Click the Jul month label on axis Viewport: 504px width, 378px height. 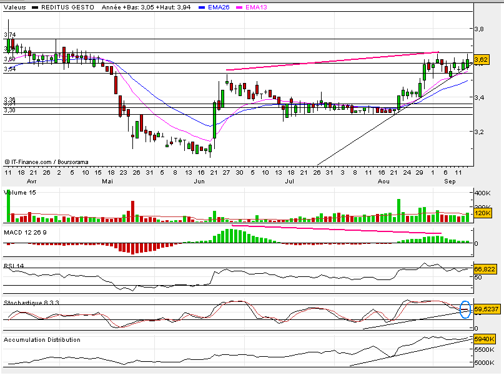290,181
